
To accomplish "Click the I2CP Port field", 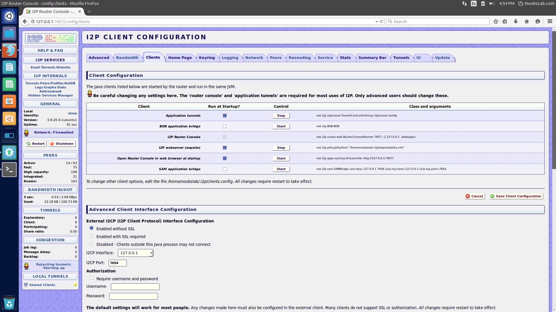I will [117, 263].
